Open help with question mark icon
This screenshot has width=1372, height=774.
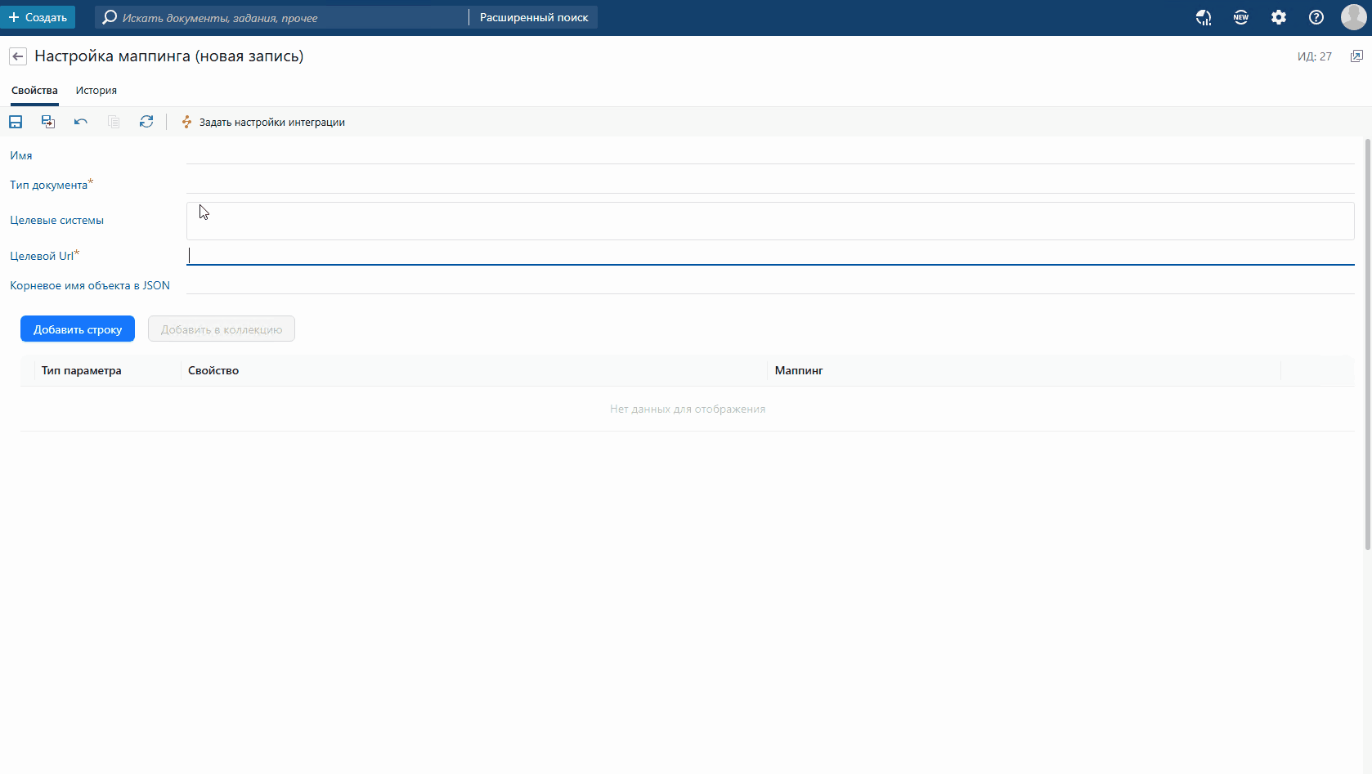coord(1316,17)
